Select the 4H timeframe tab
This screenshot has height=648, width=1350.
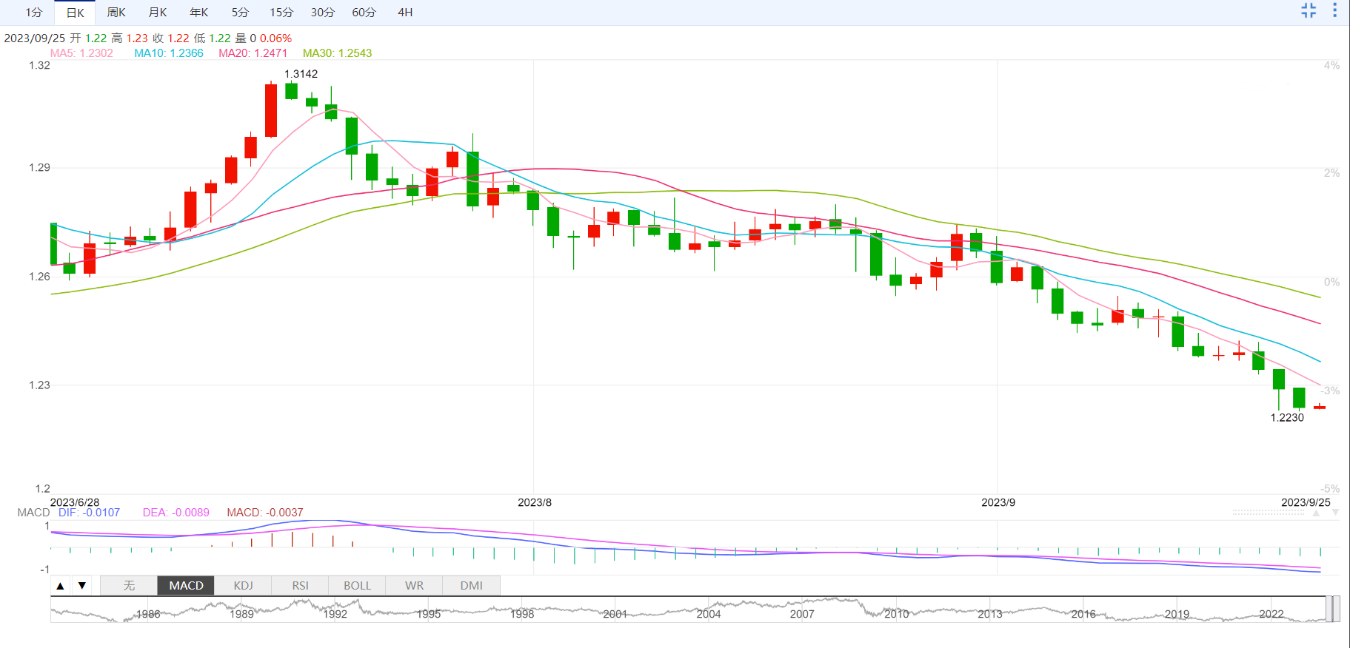(405, 13)
